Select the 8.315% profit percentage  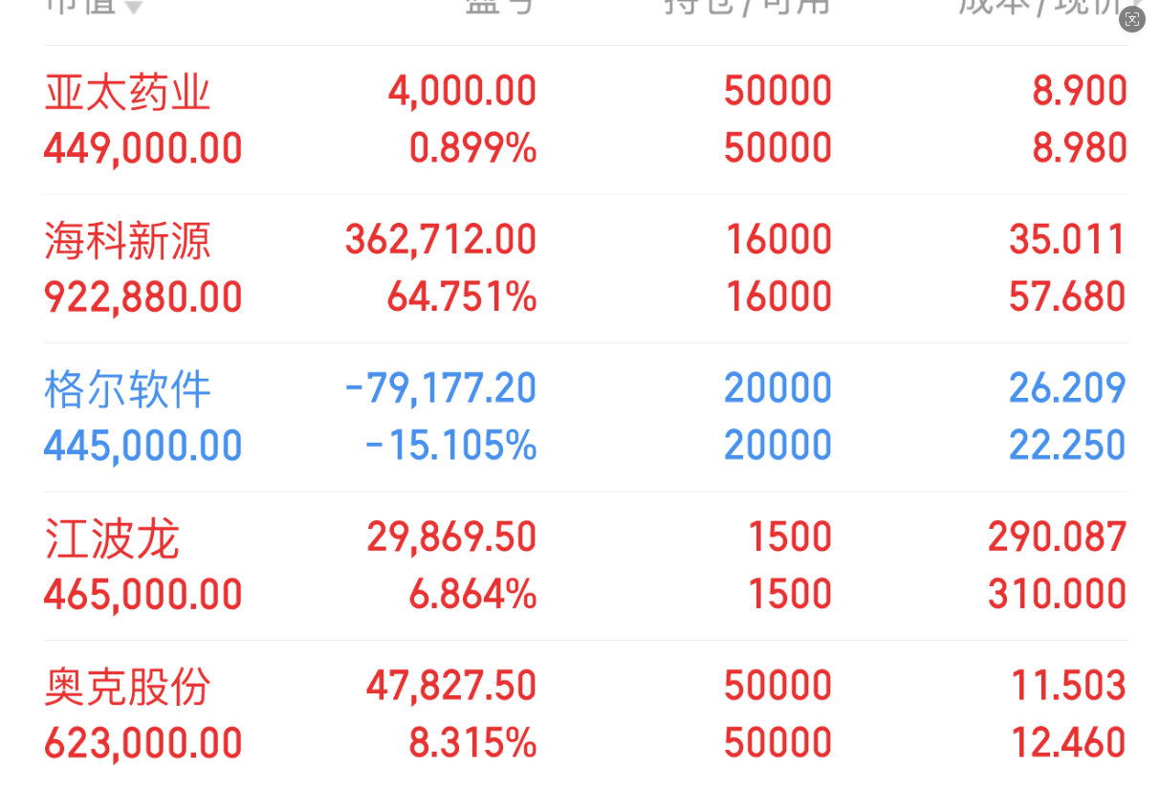pos(473,743)
